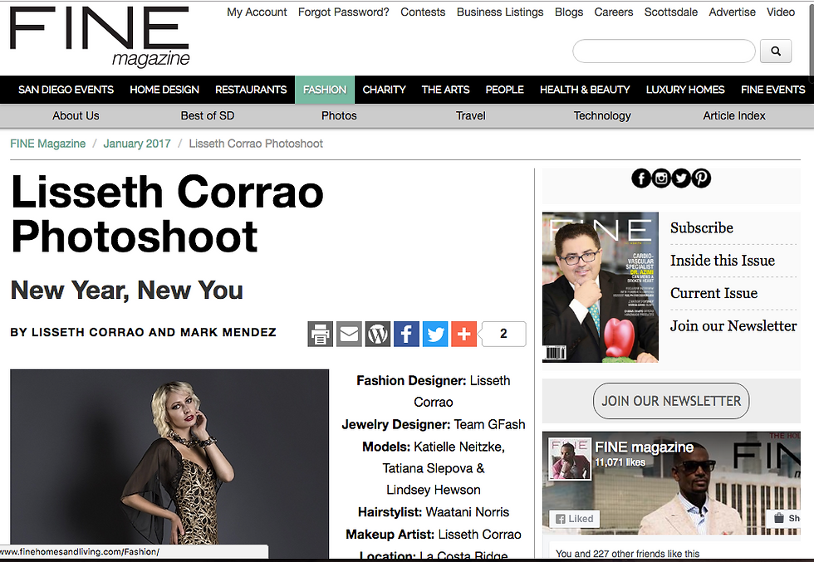
Task: Open the Luxury Homes section
Action: [685, 90]
